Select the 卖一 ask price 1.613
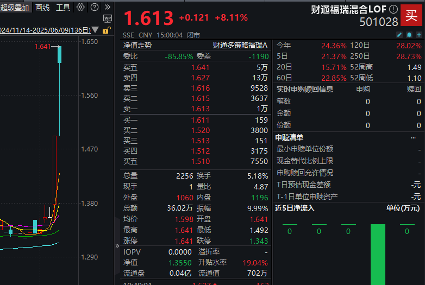Screen dimensions: 425x285 click(x=200, y=109)
